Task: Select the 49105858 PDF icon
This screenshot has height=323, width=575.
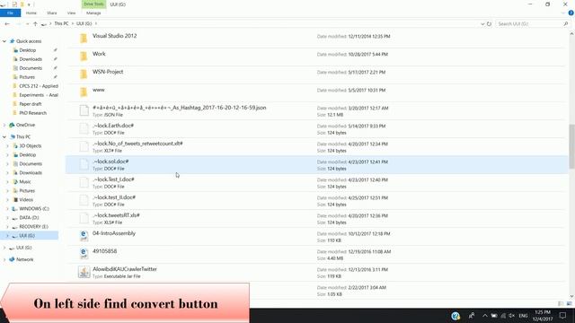Action: point(84,254)
